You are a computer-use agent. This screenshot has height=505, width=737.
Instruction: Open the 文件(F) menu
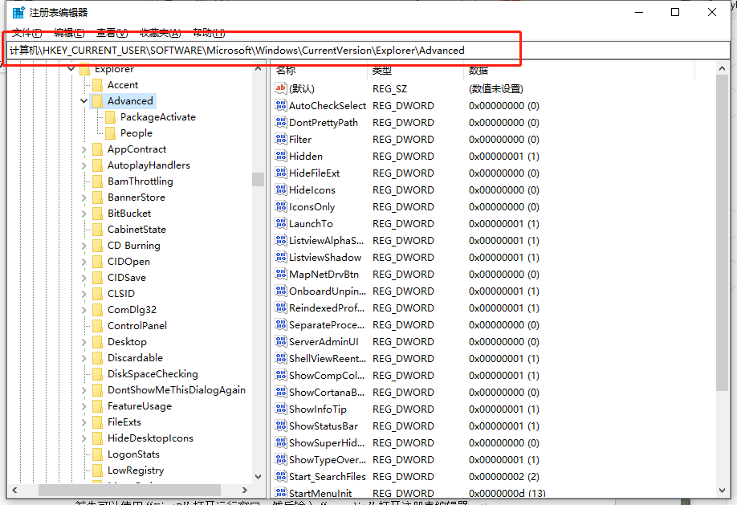tap(27, 32)
